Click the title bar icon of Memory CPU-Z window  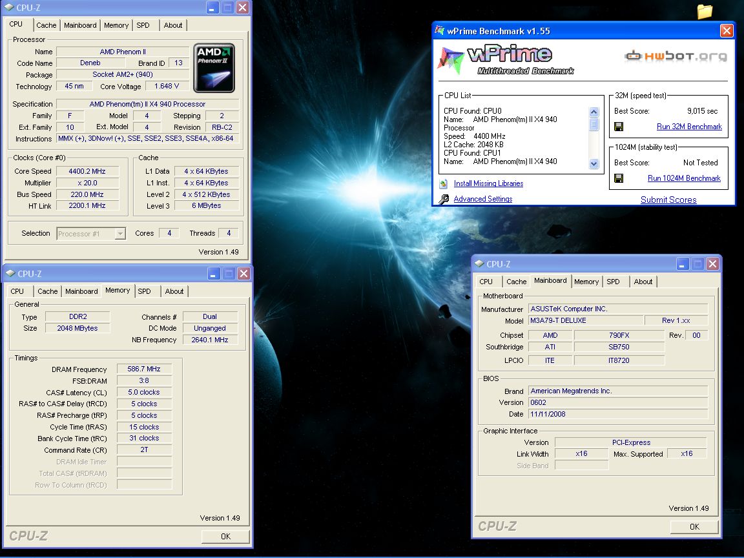[10, 273]
